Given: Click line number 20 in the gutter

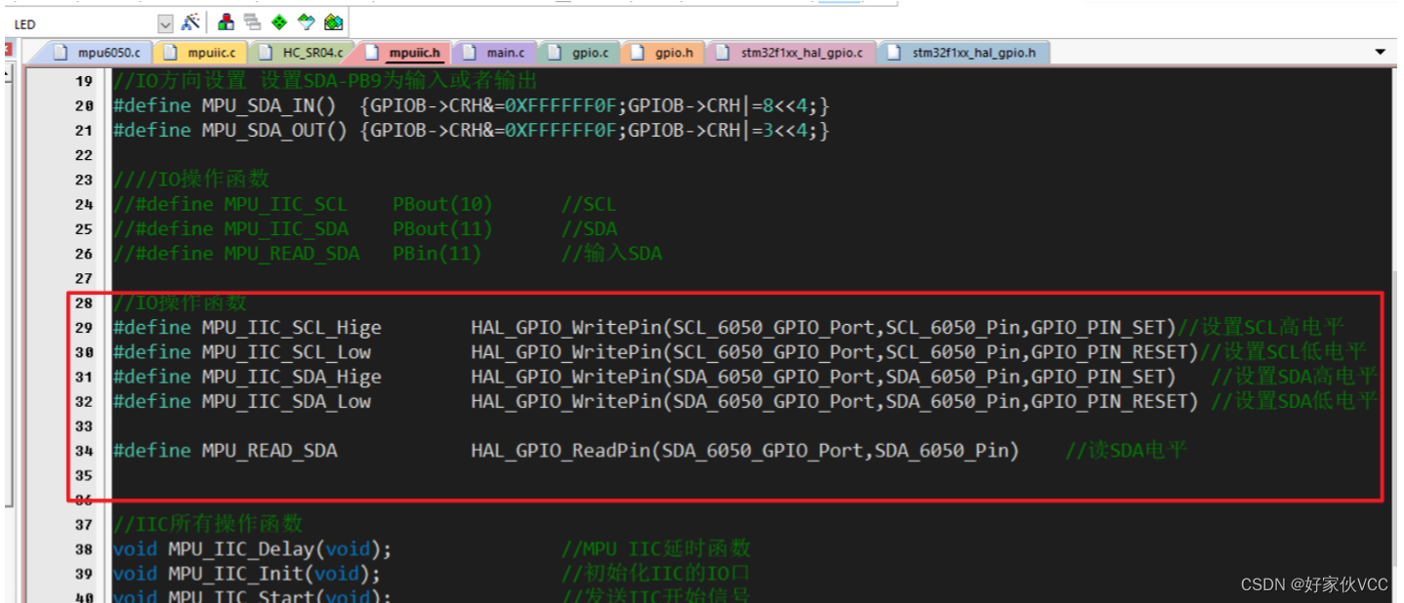Looking at the screenshot, I should pyautogui.click(x=84, y=106).
